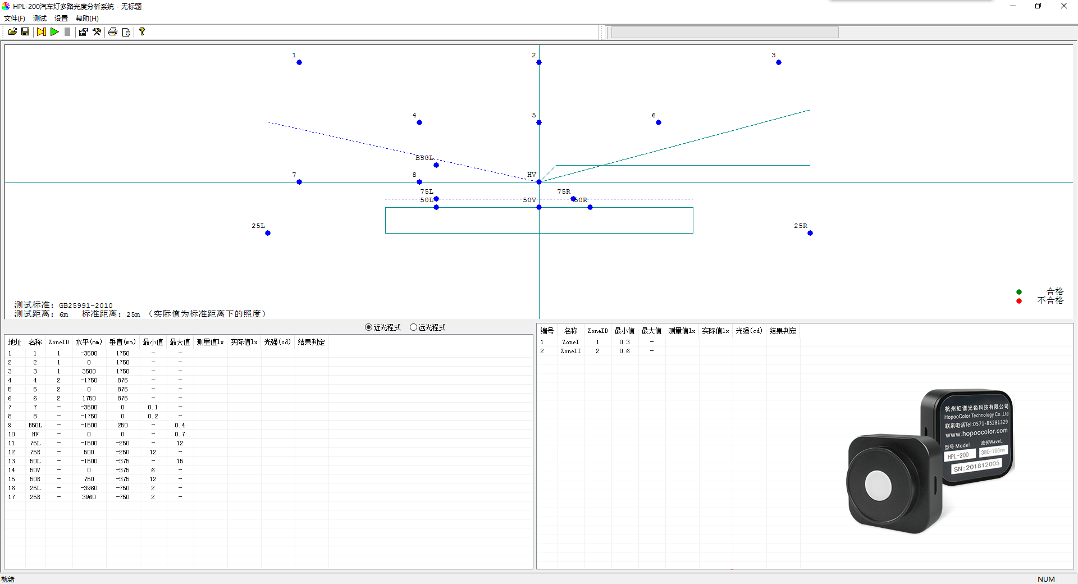Viewport: 1078px width, 584px height.
Task: Click the yellow question mark help icon
Action: pos(142,32)
